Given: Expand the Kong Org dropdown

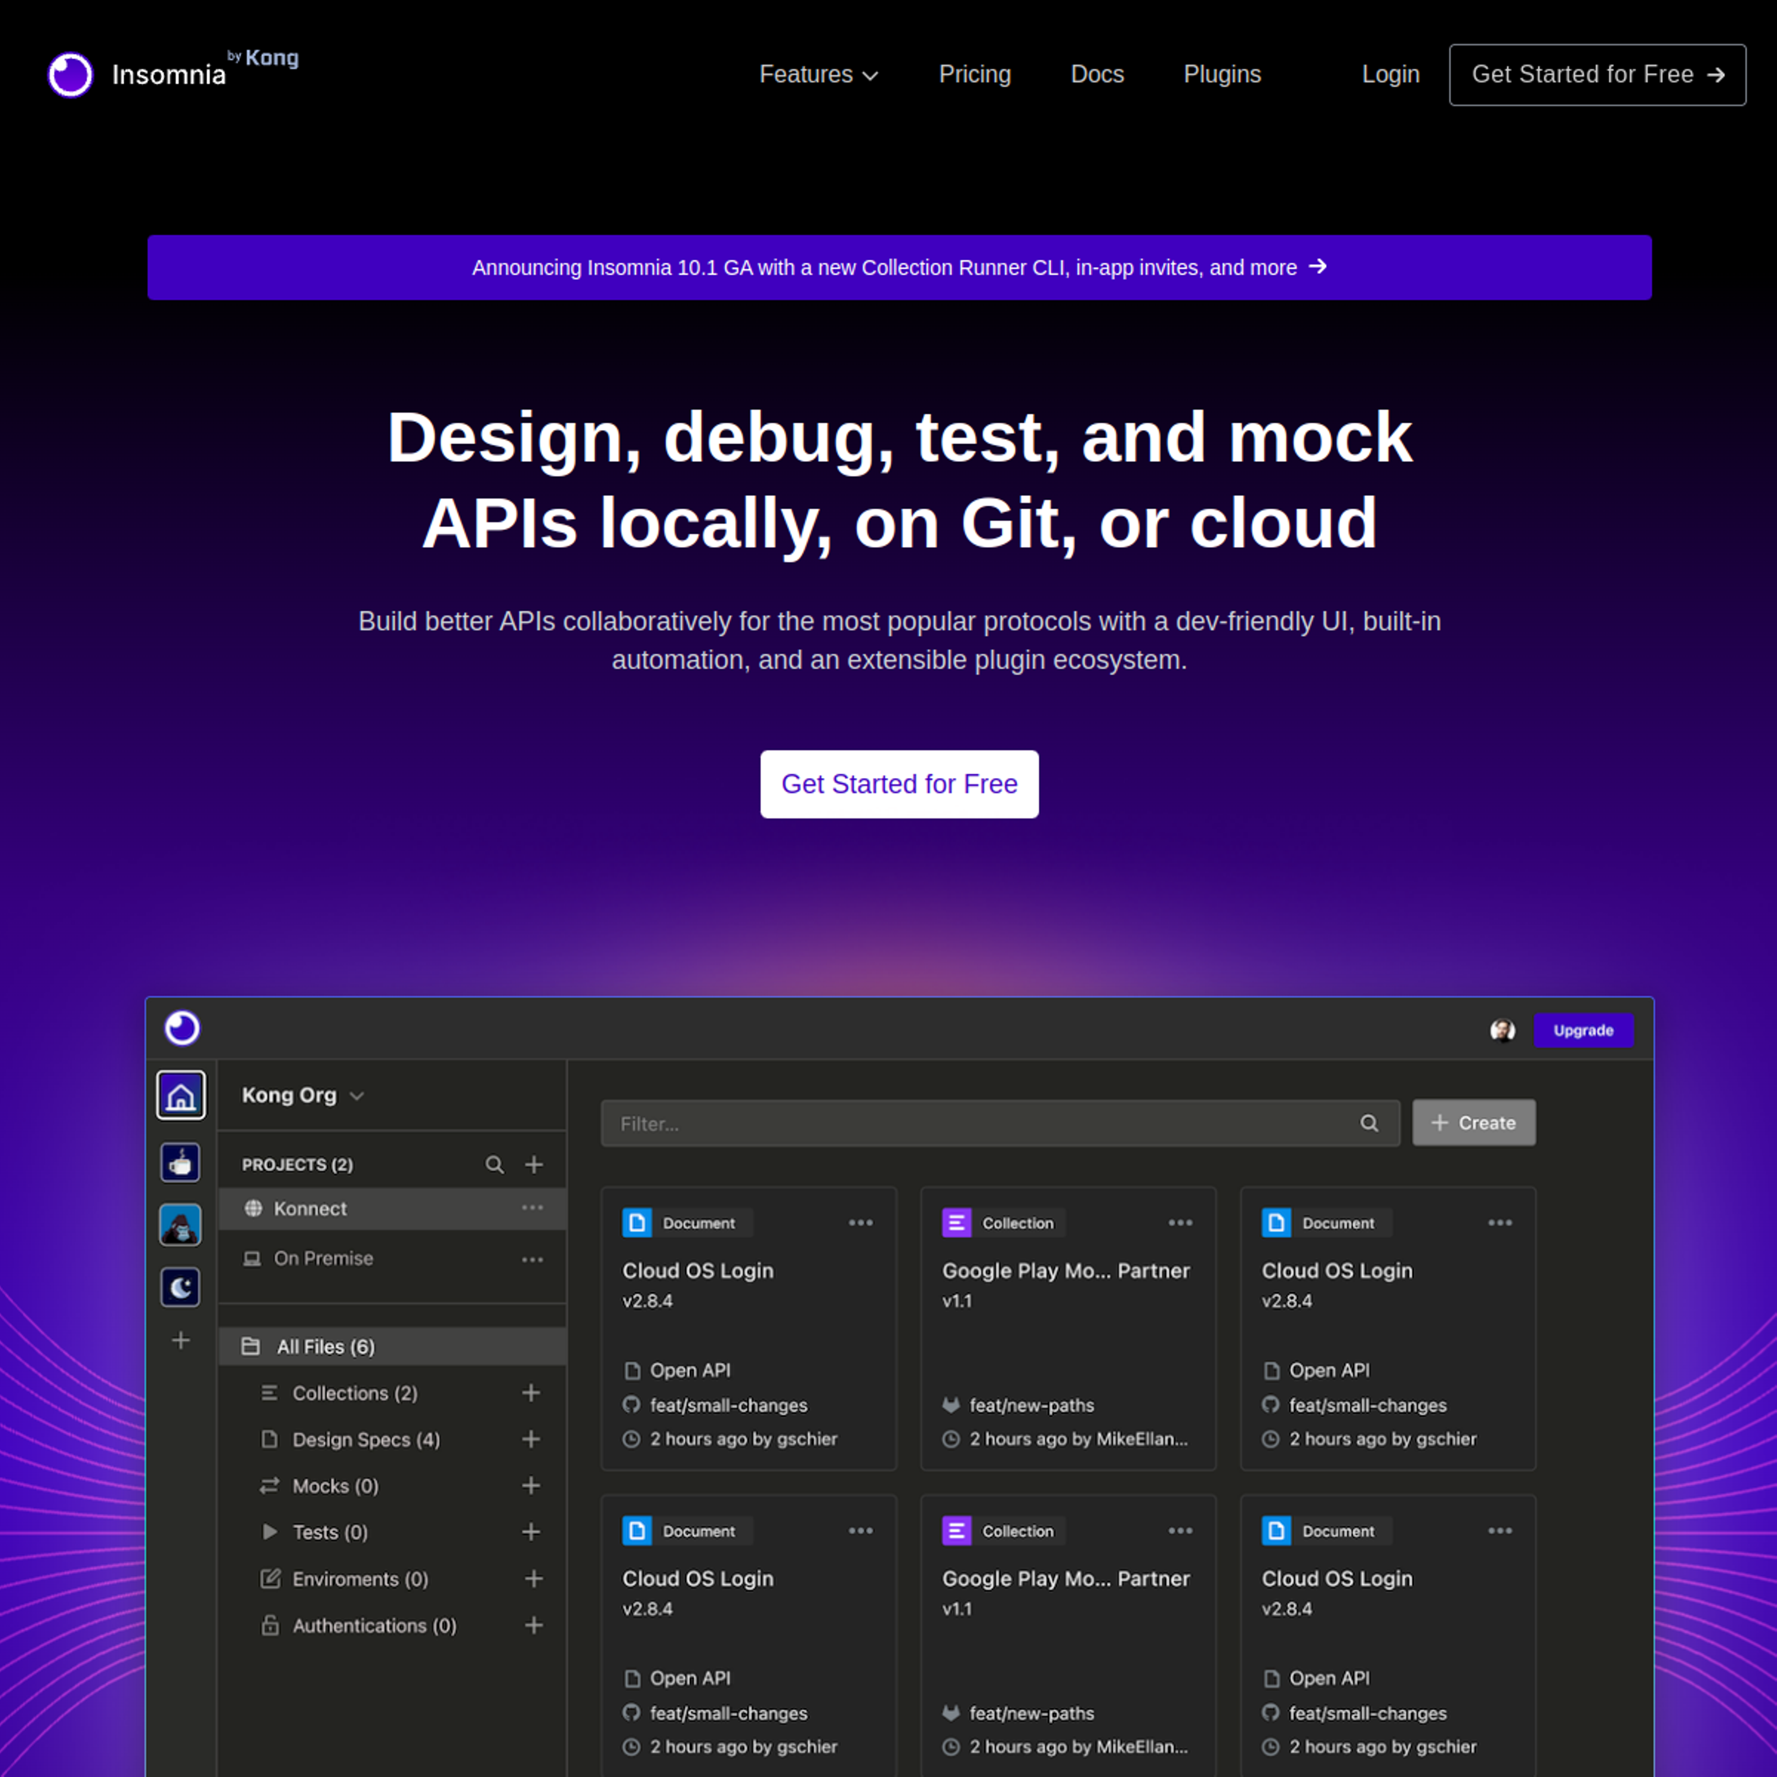Looking at the screenshot, I should tap(304, 1095).
